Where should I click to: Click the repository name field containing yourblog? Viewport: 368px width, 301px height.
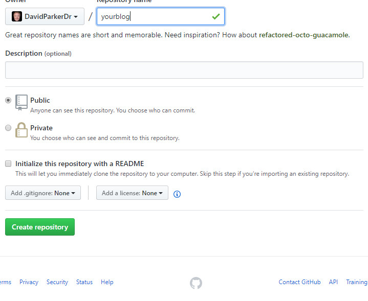pyautogui.click(x=161, y=16)
